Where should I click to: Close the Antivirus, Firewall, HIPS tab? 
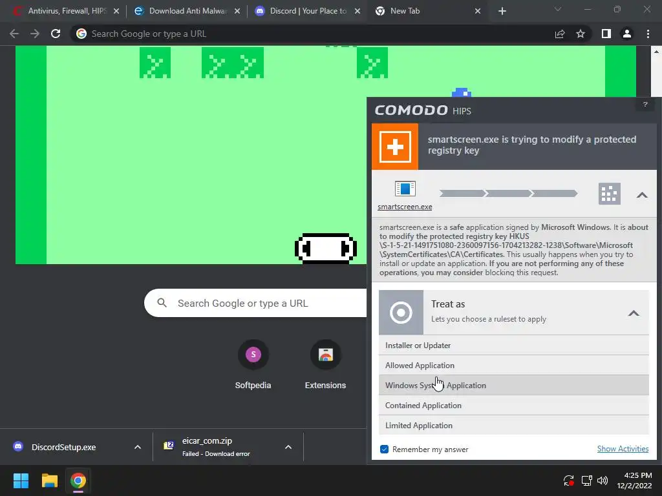click(x=116, y=11)
